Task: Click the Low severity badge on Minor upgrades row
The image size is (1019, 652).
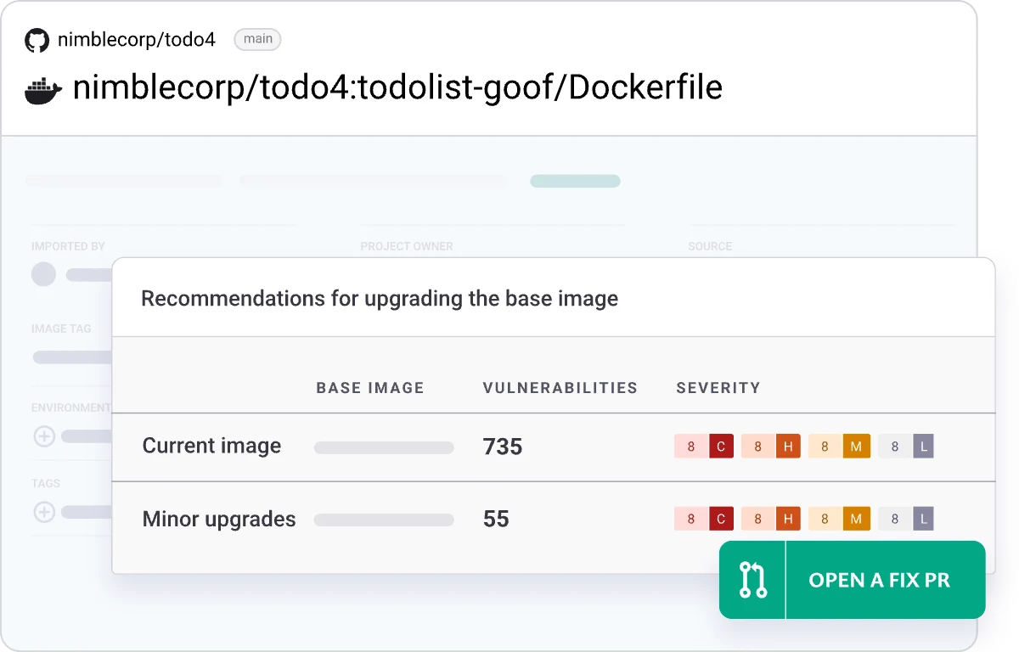Action: 924,518
